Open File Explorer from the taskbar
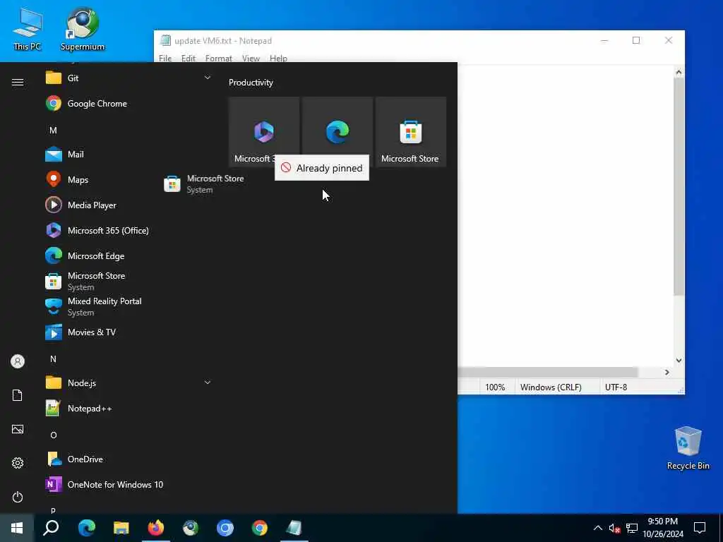Screen dimensions: 723x542 tap(121, 528)
